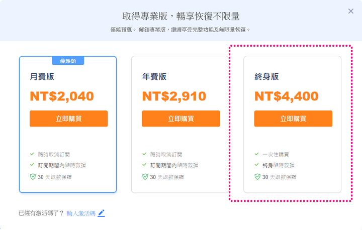Buy the 年費版 plan with 立即購買

181,119
